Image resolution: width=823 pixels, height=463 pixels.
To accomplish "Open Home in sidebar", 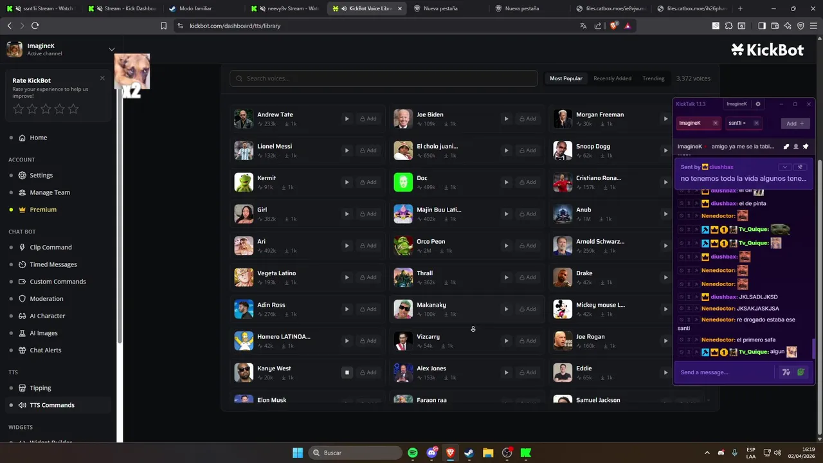I will pyautogui.click(x=38, y=138).
